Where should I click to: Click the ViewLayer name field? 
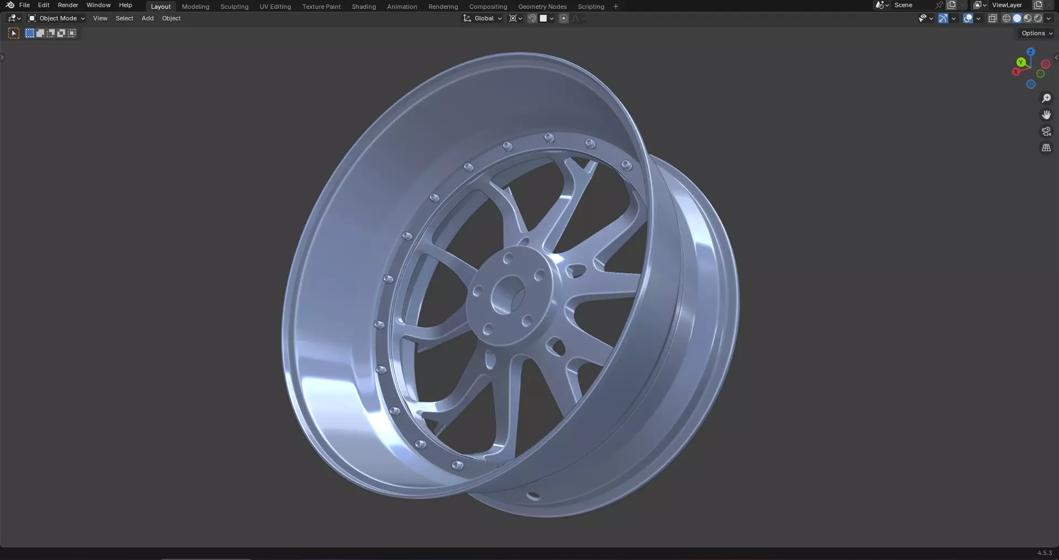1010,5
